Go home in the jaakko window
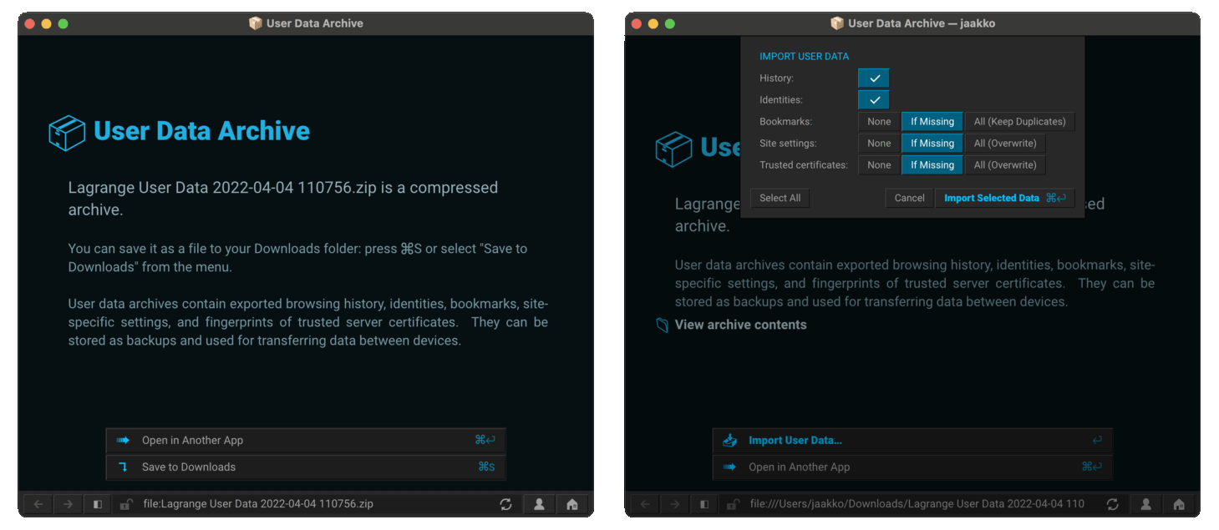 click(1179, 504)
